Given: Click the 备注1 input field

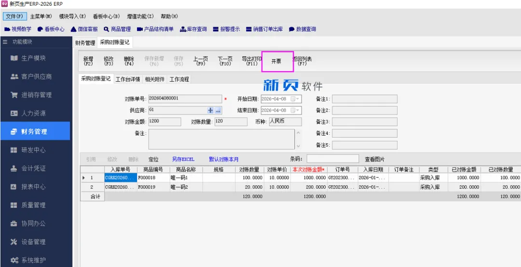Looking at the screenshot, I should [365, 99].
